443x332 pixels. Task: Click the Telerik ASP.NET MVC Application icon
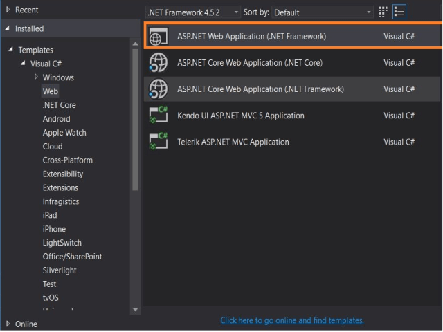(x=158, y=142)
